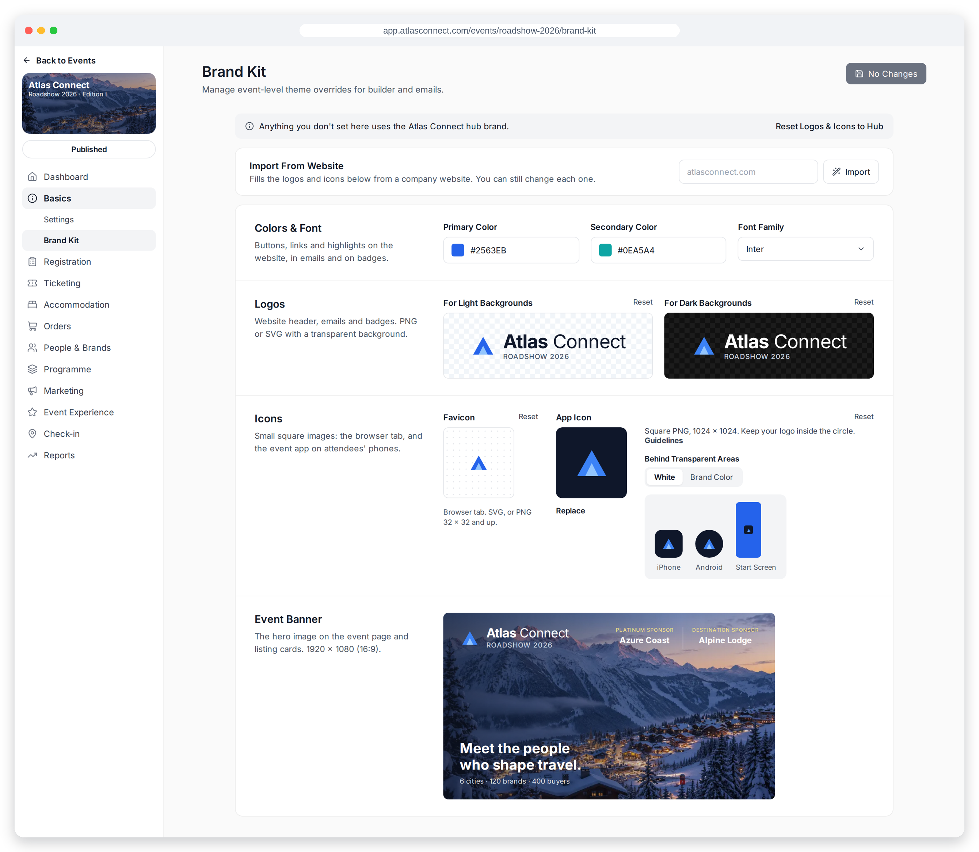Click the Check-in location pin icon
Screen dimensions: 979x852
(x=33, y=433)
